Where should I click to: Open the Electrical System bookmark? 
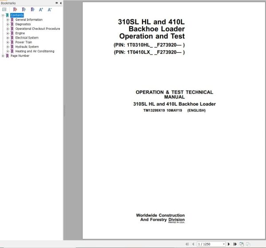(27, 38)
